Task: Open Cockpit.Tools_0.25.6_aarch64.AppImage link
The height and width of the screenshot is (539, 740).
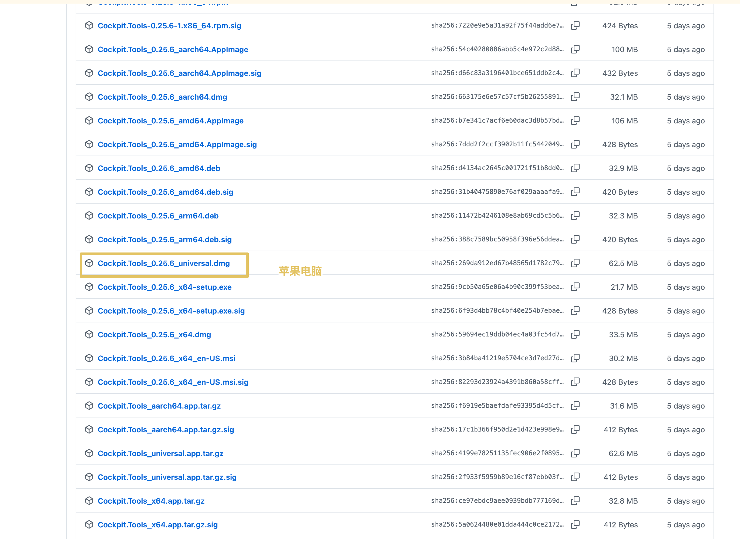Action: click(173, 50)
